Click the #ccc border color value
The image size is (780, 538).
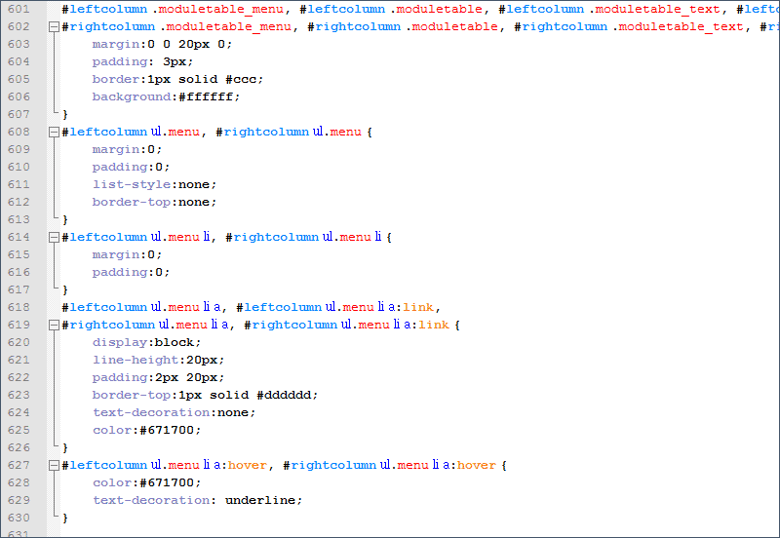tap(245, 79)
